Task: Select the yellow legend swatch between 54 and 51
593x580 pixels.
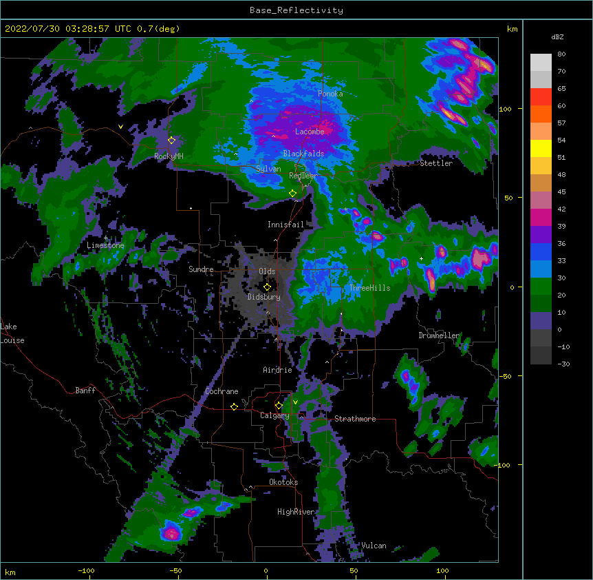Action: point(541,149)
